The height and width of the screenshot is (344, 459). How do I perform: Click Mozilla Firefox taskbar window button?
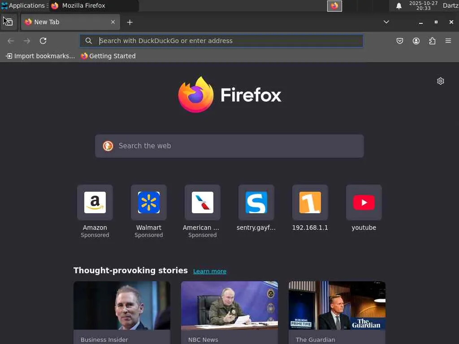(x=94, y=5)
